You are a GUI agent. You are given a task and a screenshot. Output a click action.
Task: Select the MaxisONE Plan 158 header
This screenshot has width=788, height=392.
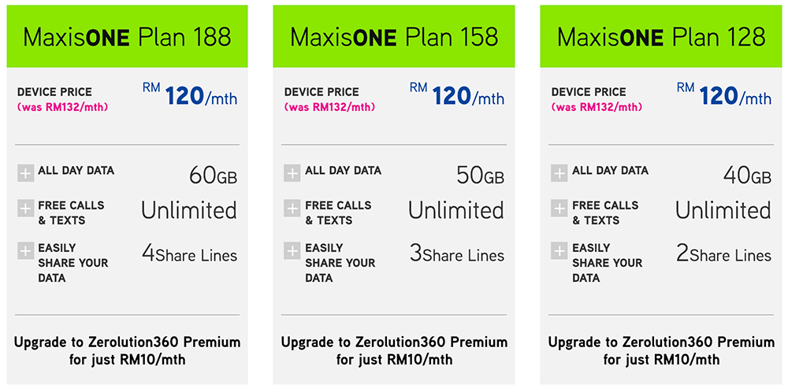point(394,37)
